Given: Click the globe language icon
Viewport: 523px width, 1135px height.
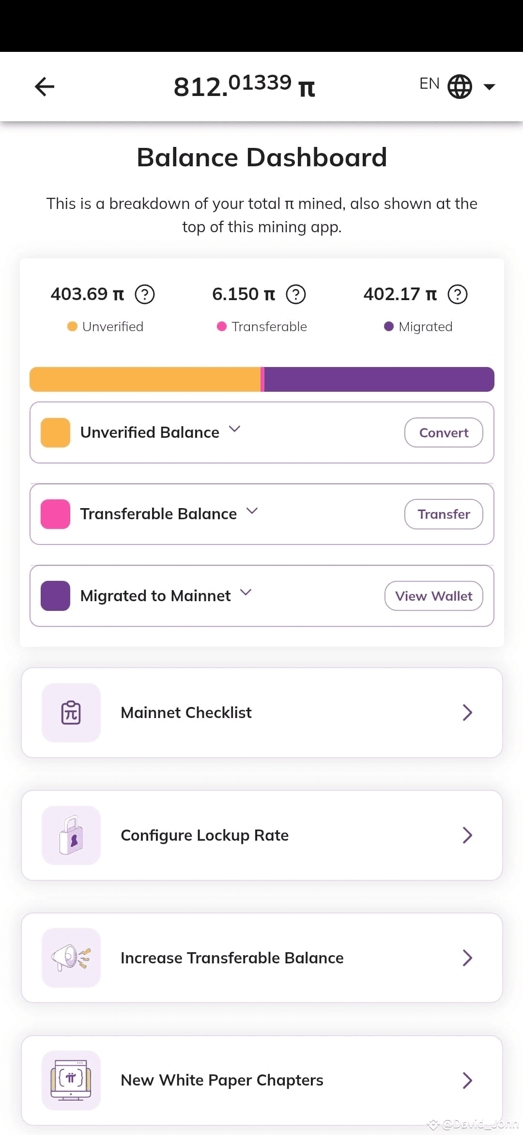Looking at the screenshot, I should click(x=460, y=87).
